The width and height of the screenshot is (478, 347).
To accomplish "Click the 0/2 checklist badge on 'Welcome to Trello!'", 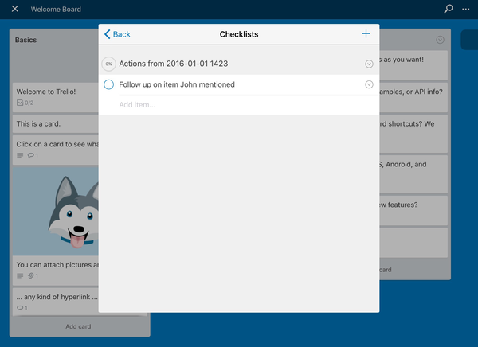I will coord(25,103).
